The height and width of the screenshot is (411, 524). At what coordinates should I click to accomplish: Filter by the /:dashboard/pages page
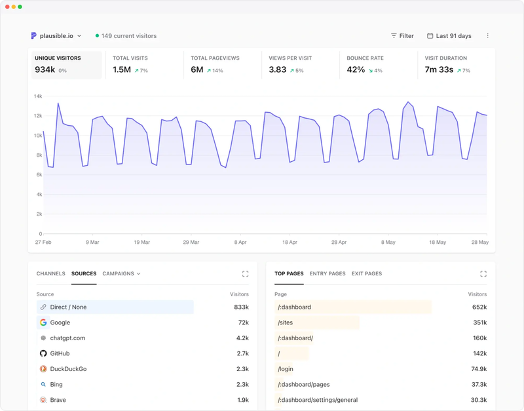(x=304, y=385)
